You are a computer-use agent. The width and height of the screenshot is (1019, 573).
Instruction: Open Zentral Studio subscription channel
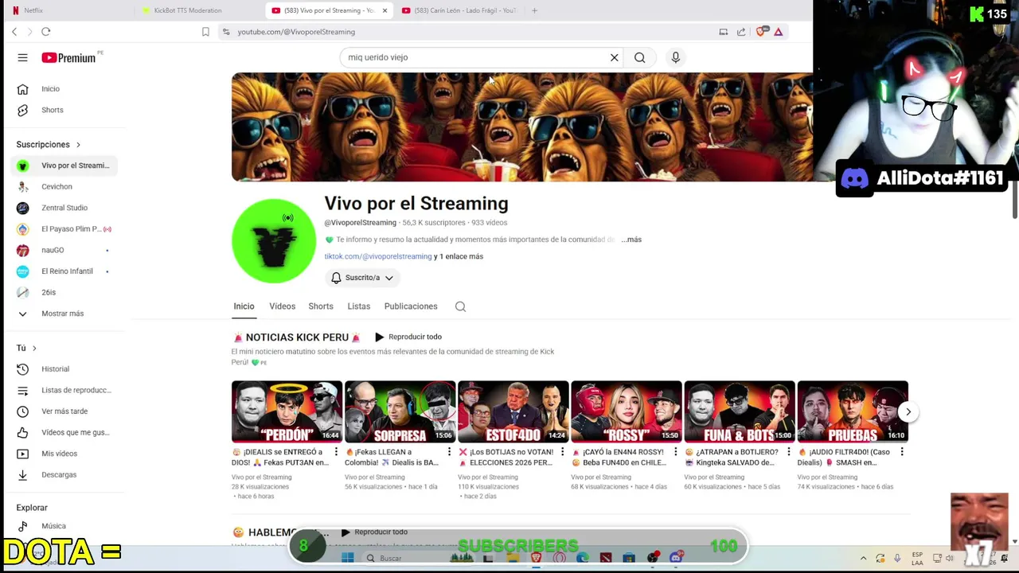(65, 208)
